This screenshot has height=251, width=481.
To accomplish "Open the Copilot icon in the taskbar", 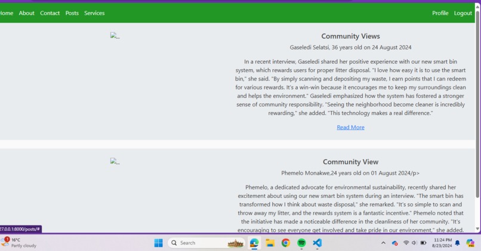I will (470, 243).
